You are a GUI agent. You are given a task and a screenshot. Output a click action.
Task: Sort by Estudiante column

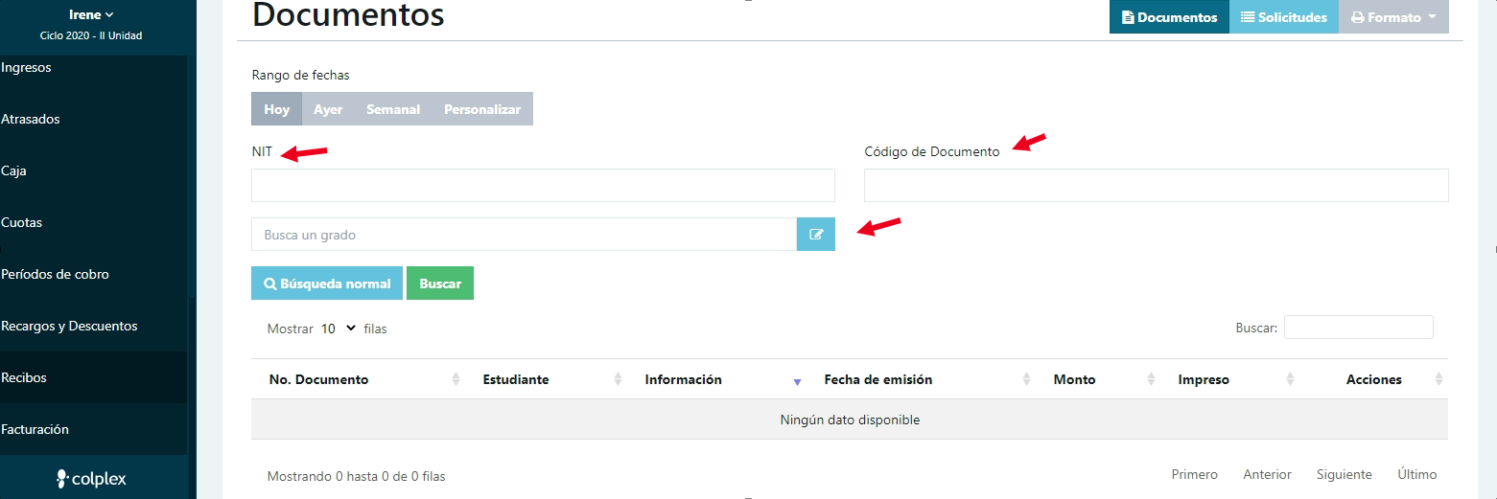click(x=546, y=379)
